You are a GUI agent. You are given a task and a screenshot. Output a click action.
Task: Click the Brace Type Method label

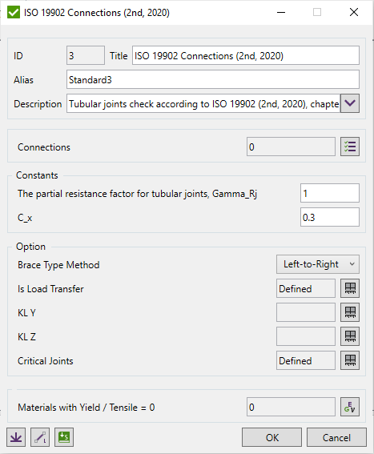click(x=58, y=265)
